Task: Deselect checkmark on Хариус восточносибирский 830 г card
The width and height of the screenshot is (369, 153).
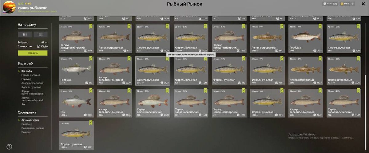Action: 167,91
